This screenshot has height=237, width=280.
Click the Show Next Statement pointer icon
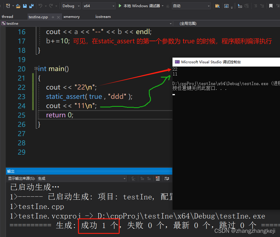[240, 6]
